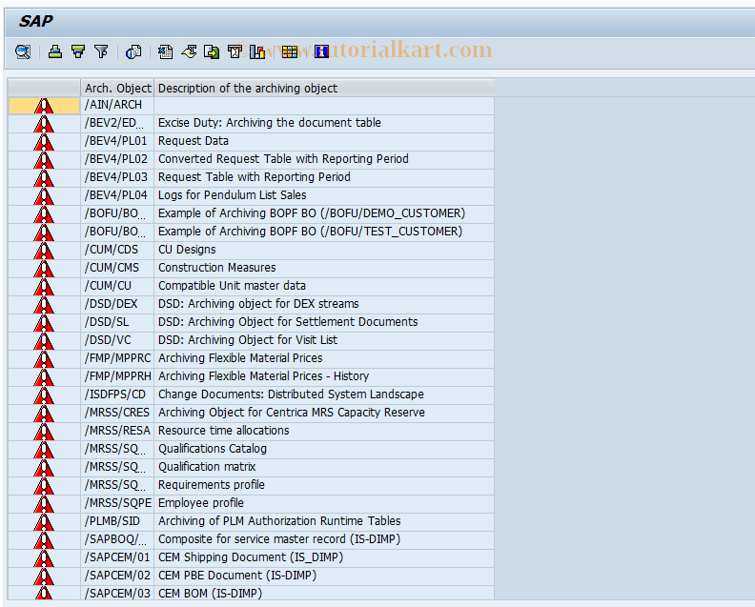Screen dimensions: 755x607
Task: Click the 'Qualification matrix' description
Action: click(207, 467)
